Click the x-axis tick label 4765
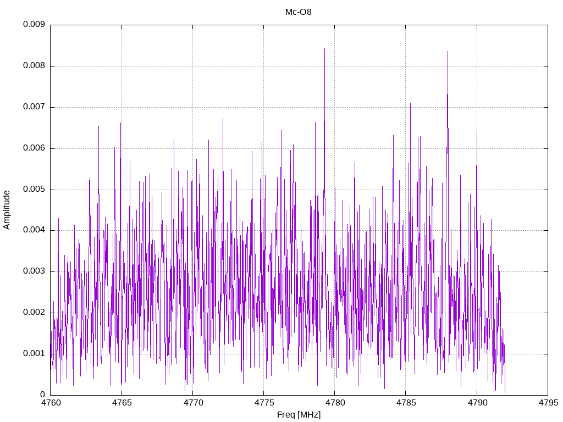 pyautogui.click(x=122, y=403)
